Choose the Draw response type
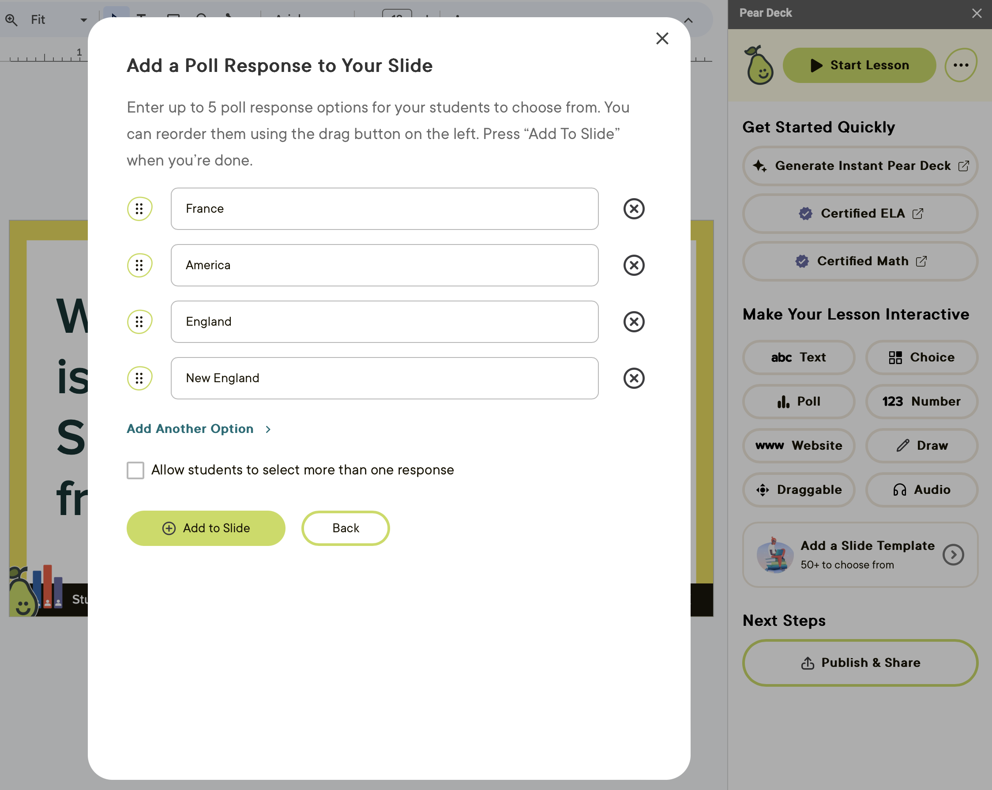Screen dimensions: 992x790 (x=921, y=445)
